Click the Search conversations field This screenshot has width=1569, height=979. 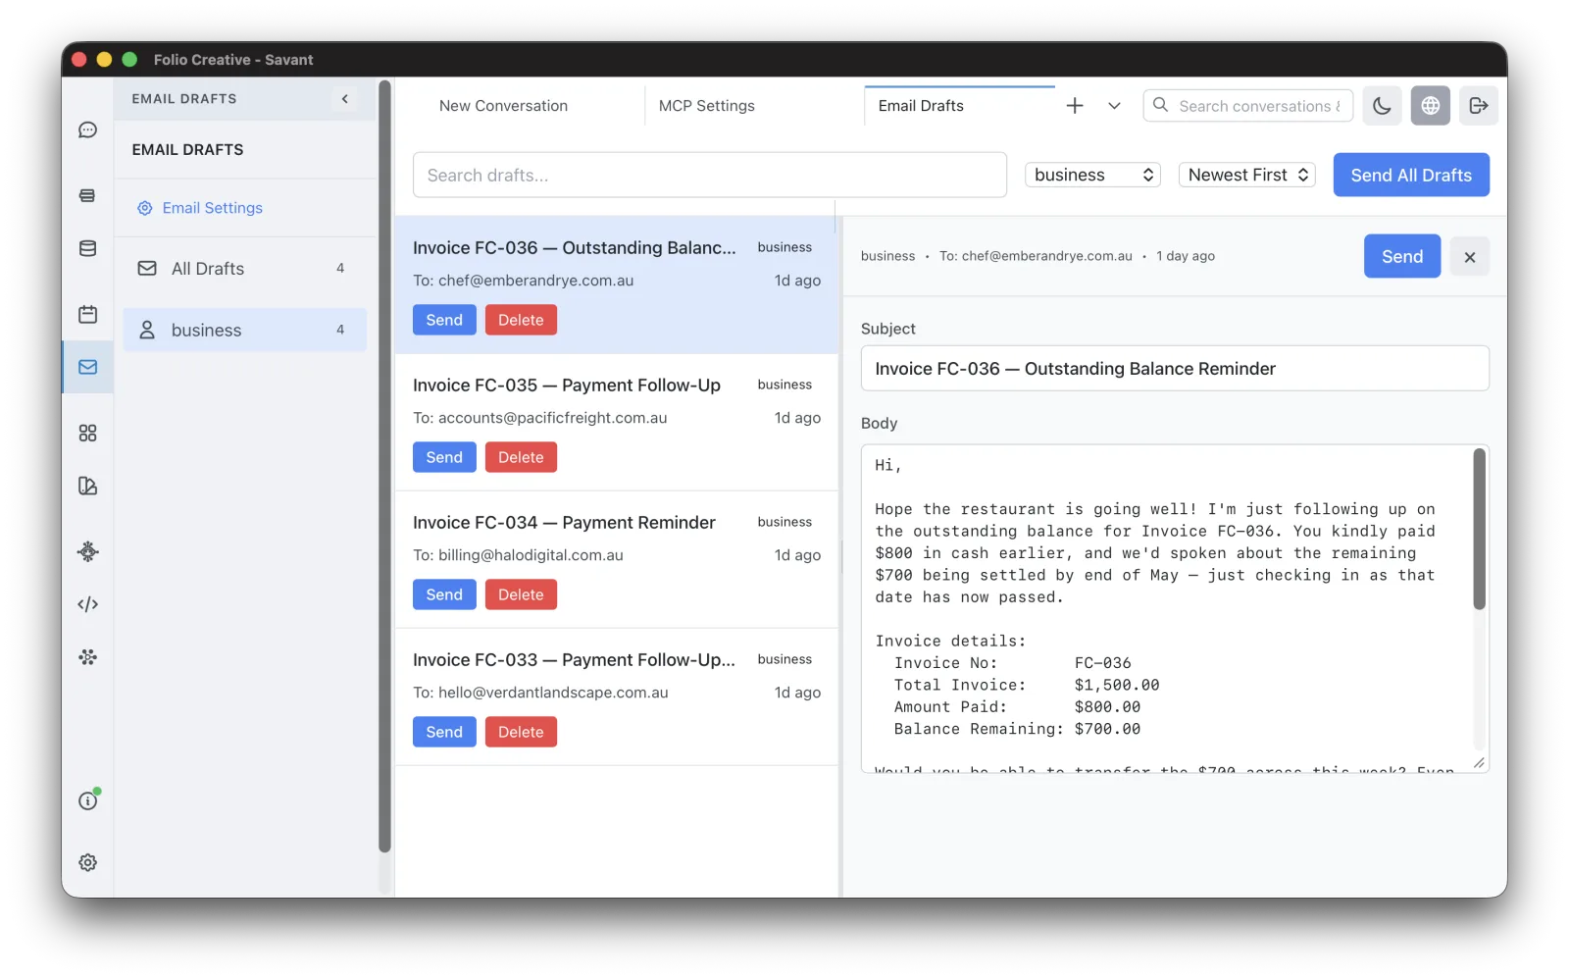click(1248, 106)
